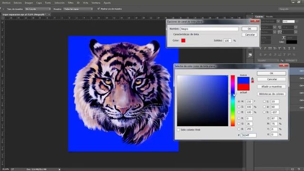
Task: Open the Edición menu
Action: tap(18, 3)
